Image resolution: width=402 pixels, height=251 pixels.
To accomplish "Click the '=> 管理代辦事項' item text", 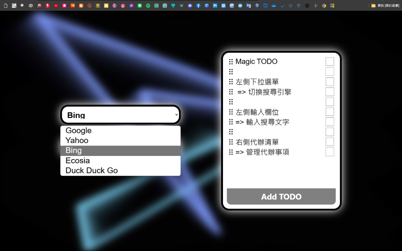I will [x=262, y=152].
